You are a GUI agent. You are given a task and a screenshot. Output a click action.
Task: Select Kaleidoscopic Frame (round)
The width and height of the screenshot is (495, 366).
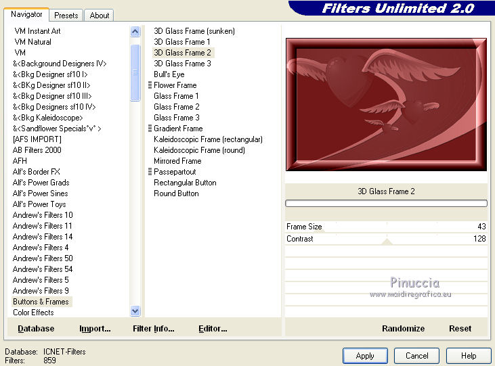pos(199,150)
